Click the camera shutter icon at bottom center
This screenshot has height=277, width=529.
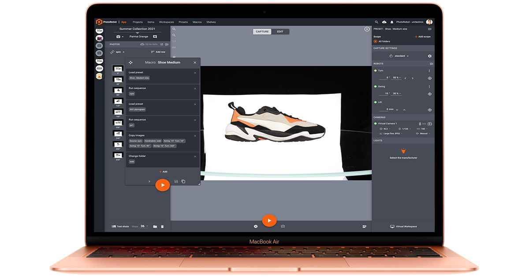[283, 226]
